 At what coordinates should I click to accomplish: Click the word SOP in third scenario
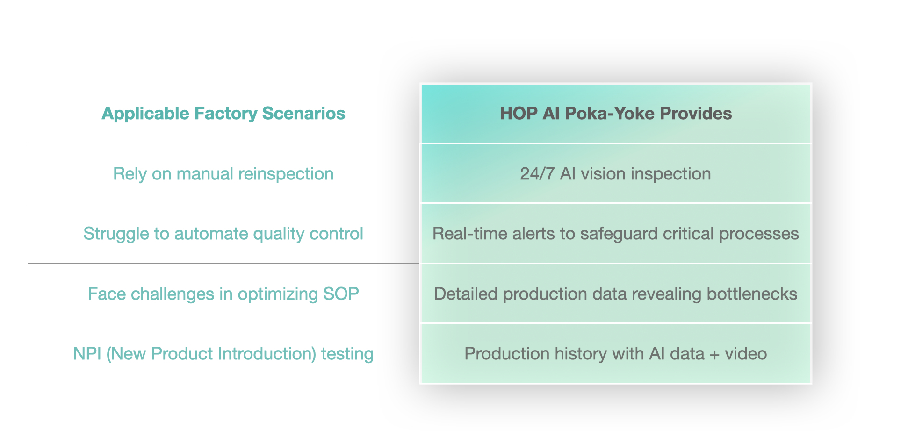(x=341, y=294)
